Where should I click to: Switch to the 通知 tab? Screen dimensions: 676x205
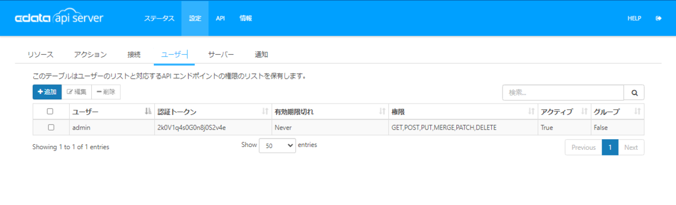click(261, 55)
